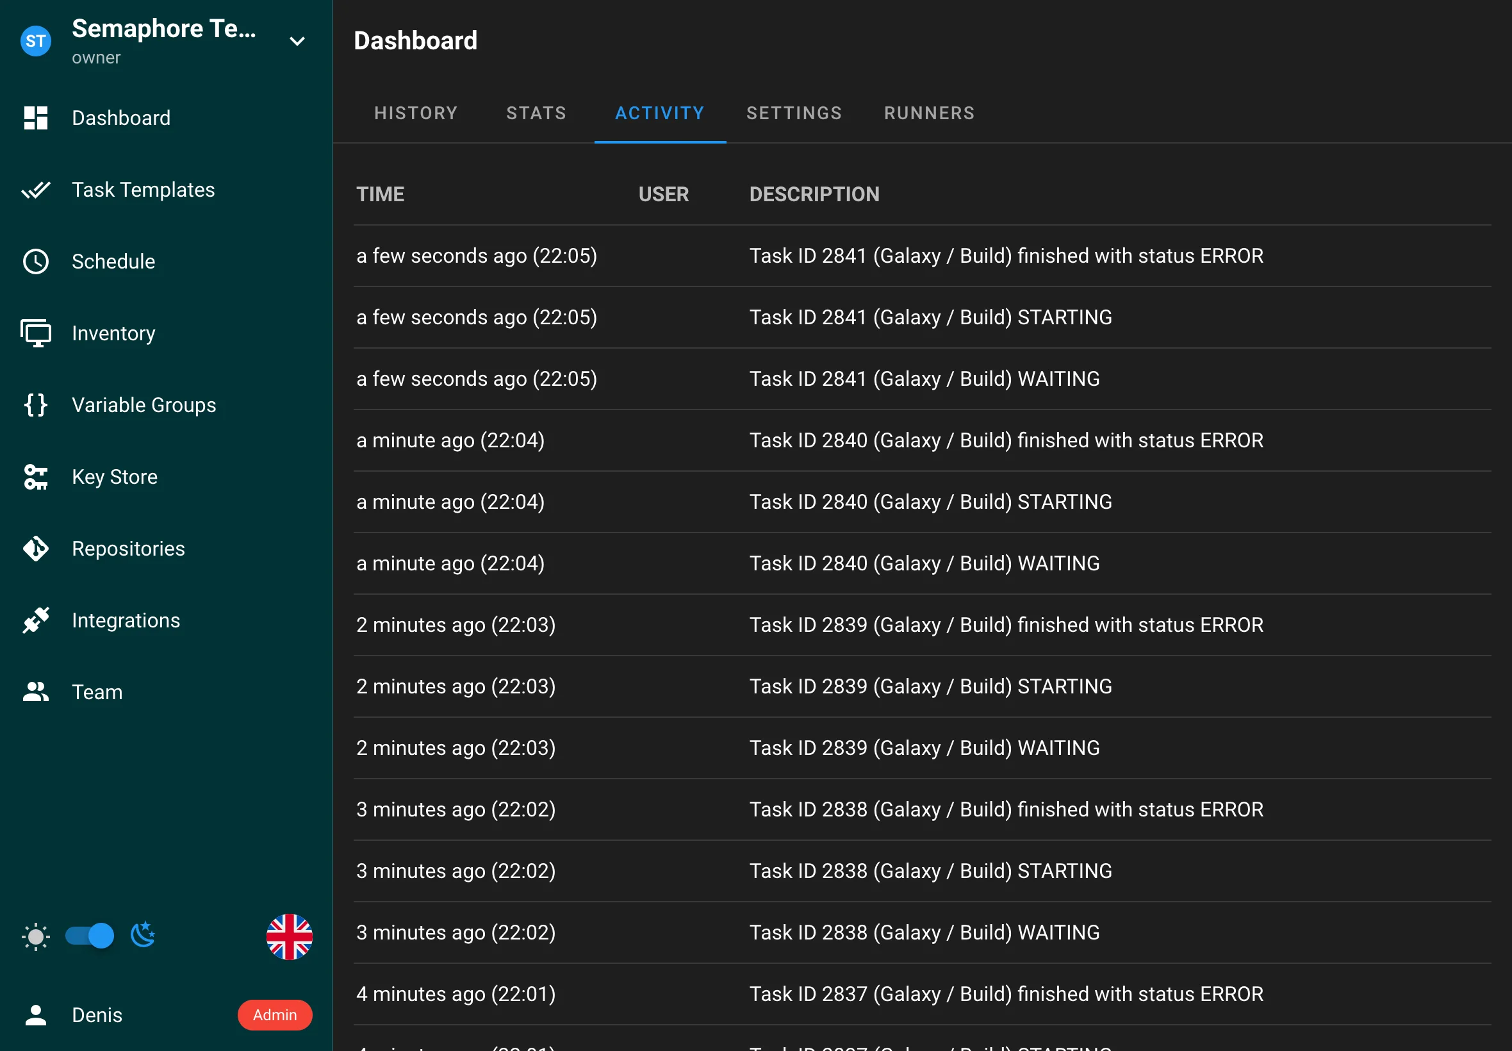Click the Inventory monitor icon

pos(35,333)
